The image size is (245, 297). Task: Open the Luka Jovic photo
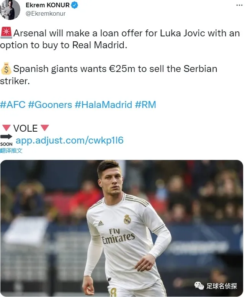tap(122, 228)
